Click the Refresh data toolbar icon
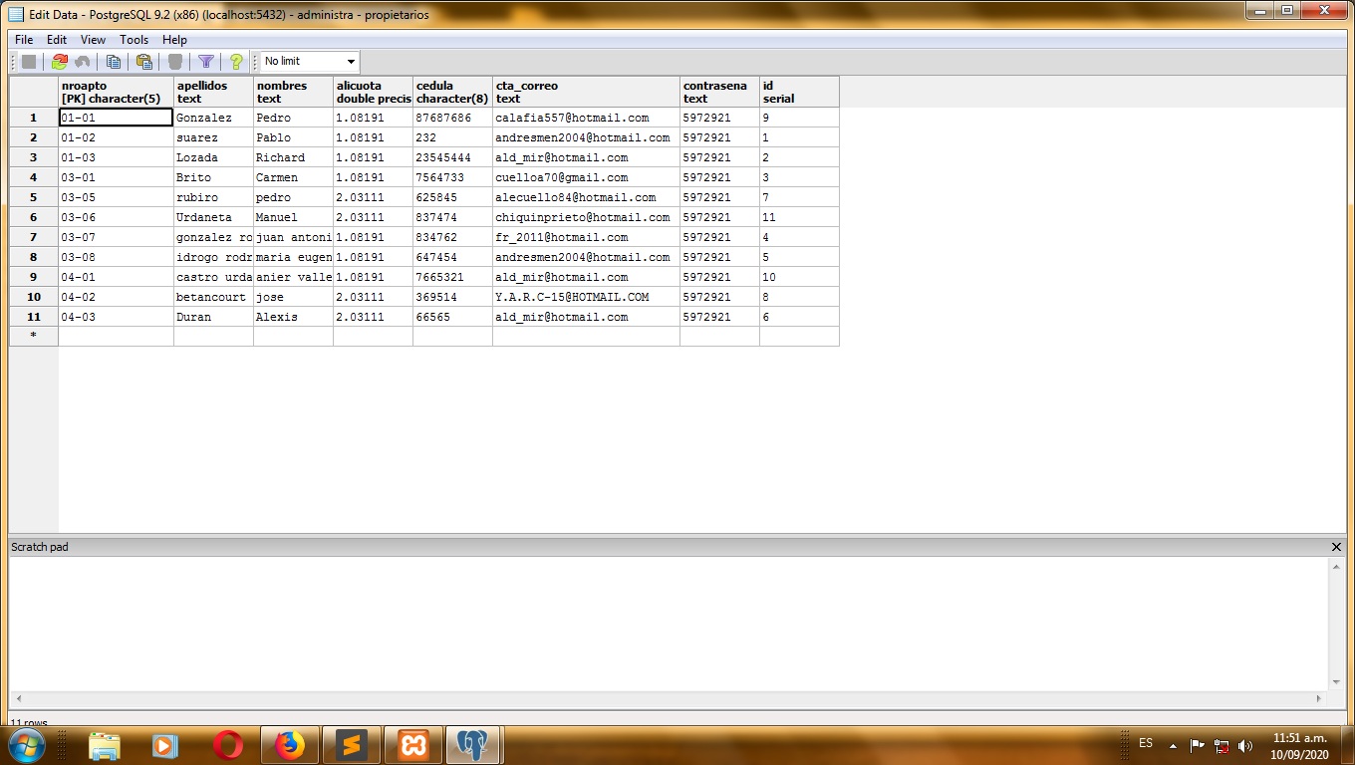Image resolution: width=1355 pixels, height=765 pixels. click(60, 62)
